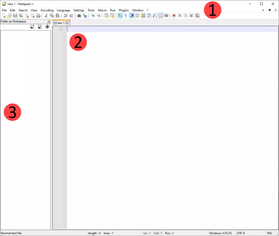Click 'Normal text file' in status bar

pos(11,233)
